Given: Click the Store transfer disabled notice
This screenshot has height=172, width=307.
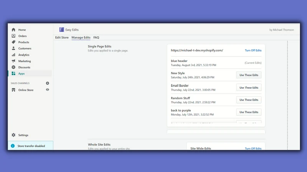Looking at the screenshot, I should tap(30, 146).
